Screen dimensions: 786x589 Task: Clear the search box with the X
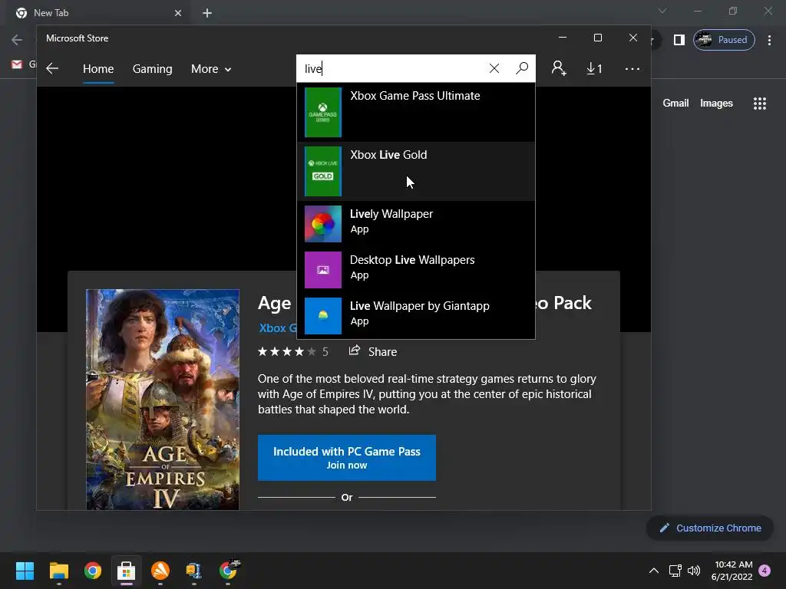click(494, 68)
